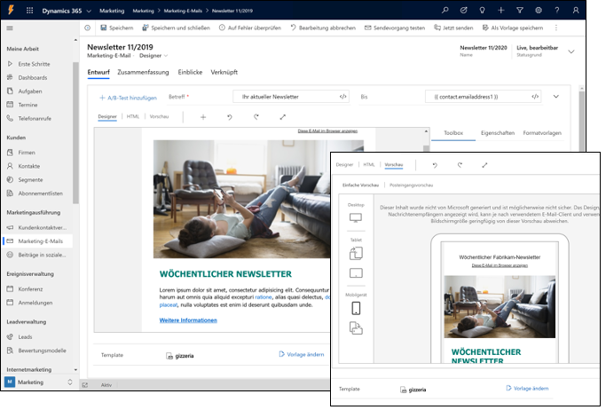
Task: Click Weitere Informationen link in email
Action: pyautogui.click(x=188, y=320)
